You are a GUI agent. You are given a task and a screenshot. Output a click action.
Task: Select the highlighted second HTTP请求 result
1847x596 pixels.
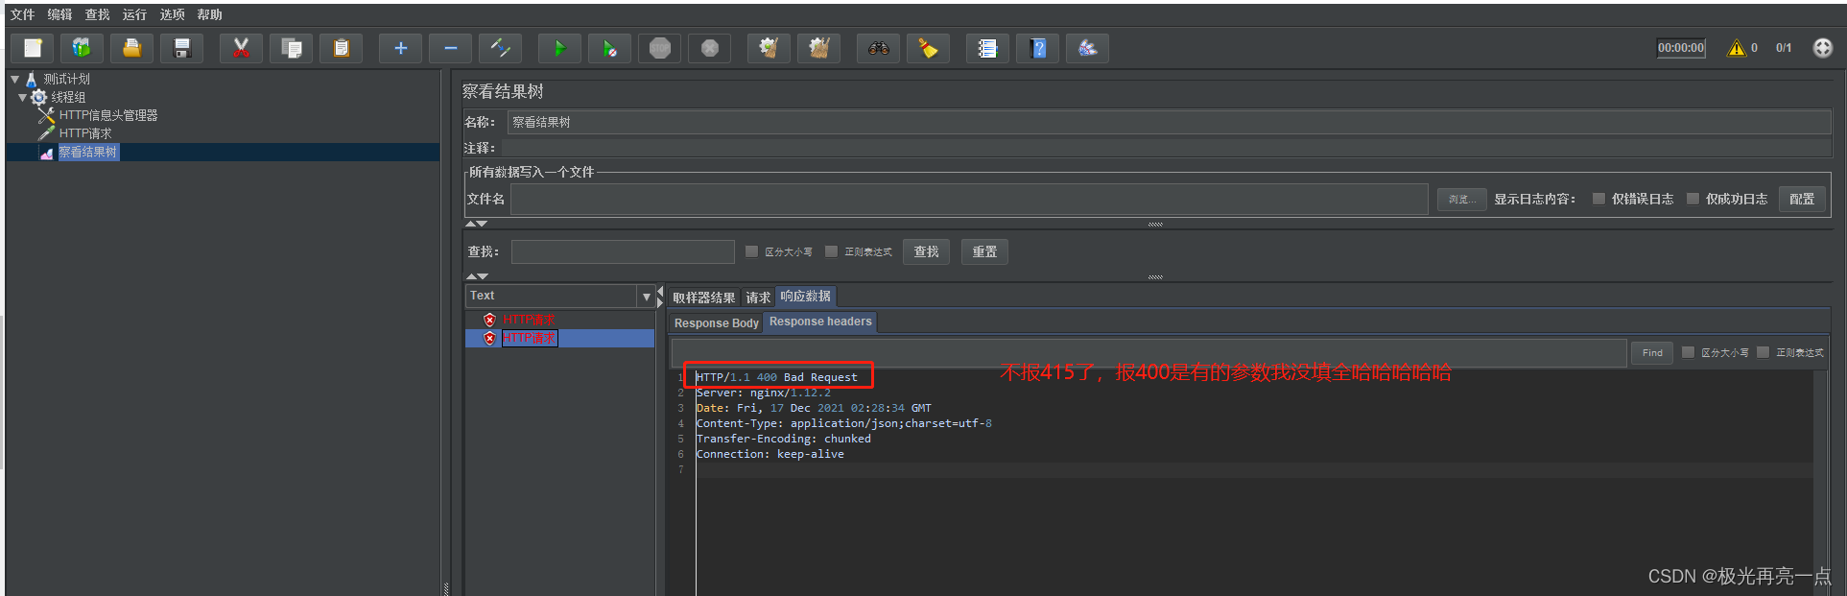(x=530, y=338)
